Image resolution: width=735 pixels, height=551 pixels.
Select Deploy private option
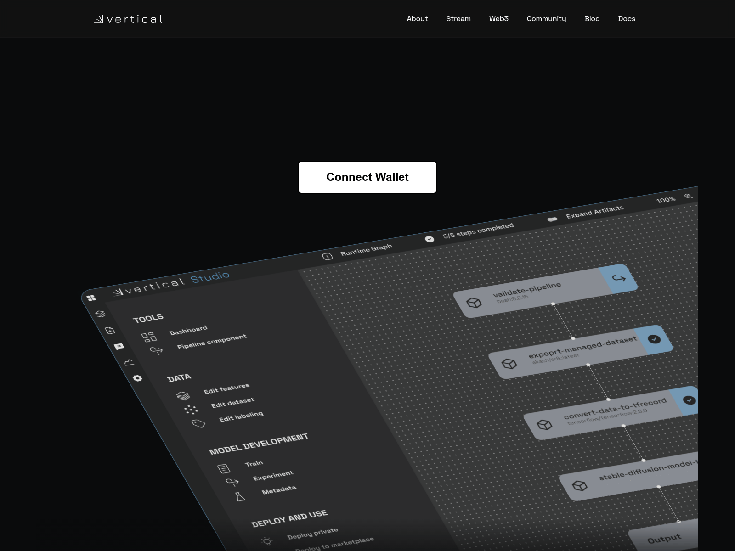(x=312, y=533)
